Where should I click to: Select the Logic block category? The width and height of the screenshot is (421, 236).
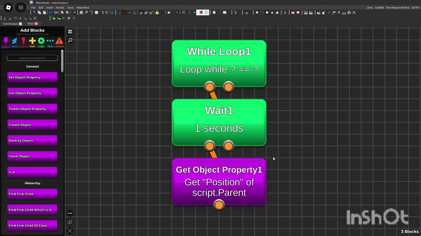point(41,42)
